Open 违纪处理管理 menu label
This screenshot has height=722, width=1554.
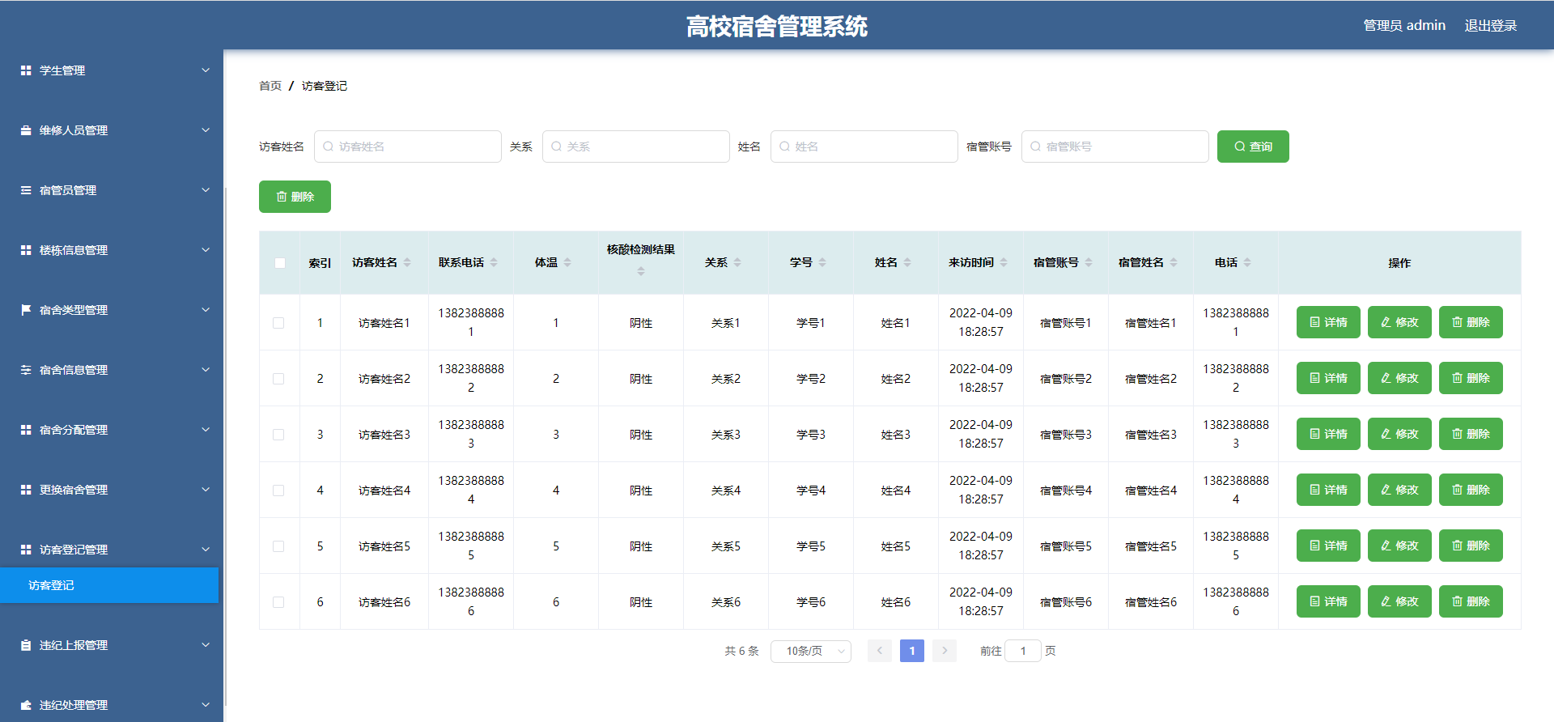[x=74, y=705]
